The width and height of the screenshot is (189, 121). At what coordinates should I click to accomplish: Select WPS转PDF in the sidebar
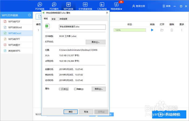click(16, 22)
